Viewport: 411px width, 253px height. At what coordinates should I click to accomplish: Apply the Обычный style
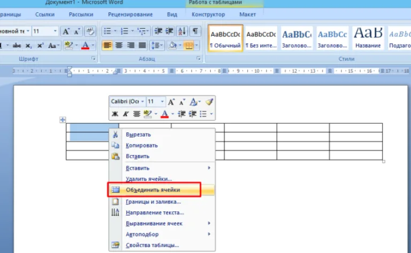(225, 38)
